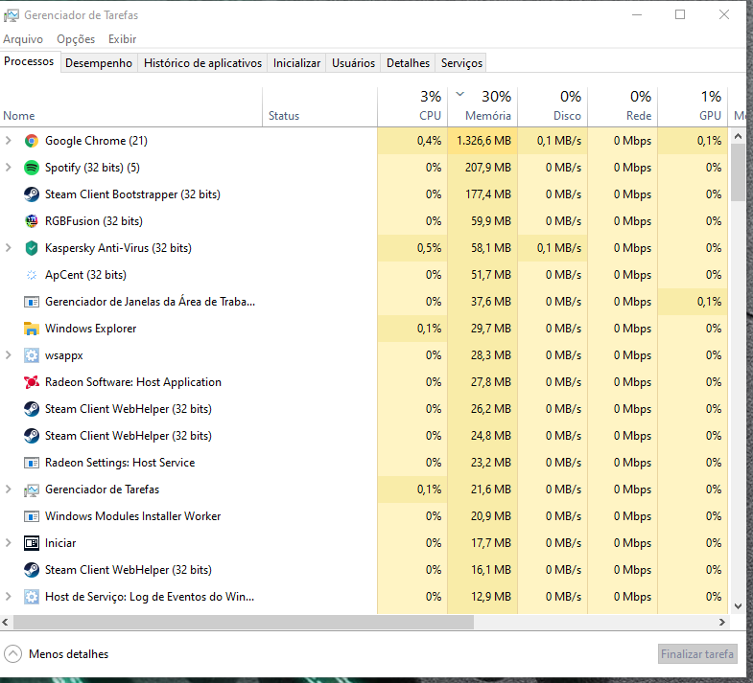Maximize the Gerenciador de Tarefas window
Viewport: 753px width, 683px height.
680,15
